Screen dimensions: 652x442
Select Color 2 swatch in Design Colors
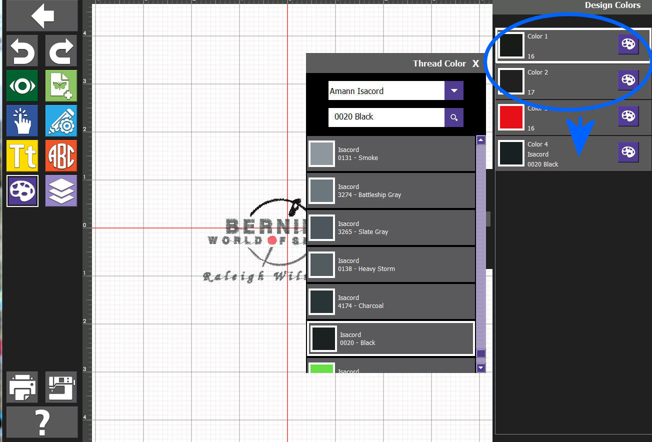(511, 81)
